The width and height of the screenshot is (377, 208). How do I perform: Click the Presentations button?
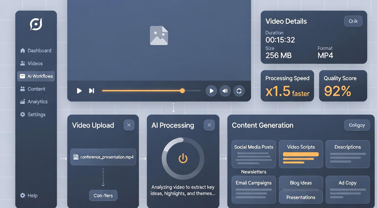[301, 197]
